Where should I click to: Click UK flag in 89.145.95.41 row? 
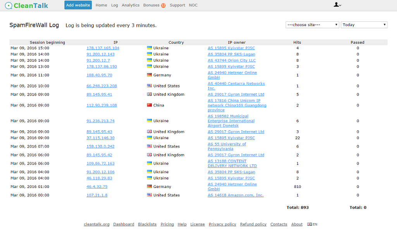pyautogui.click(x=150, y=94)
